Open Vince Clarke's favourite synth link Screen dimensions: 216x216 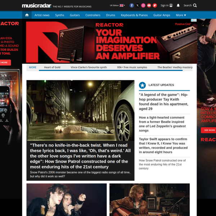89,67
